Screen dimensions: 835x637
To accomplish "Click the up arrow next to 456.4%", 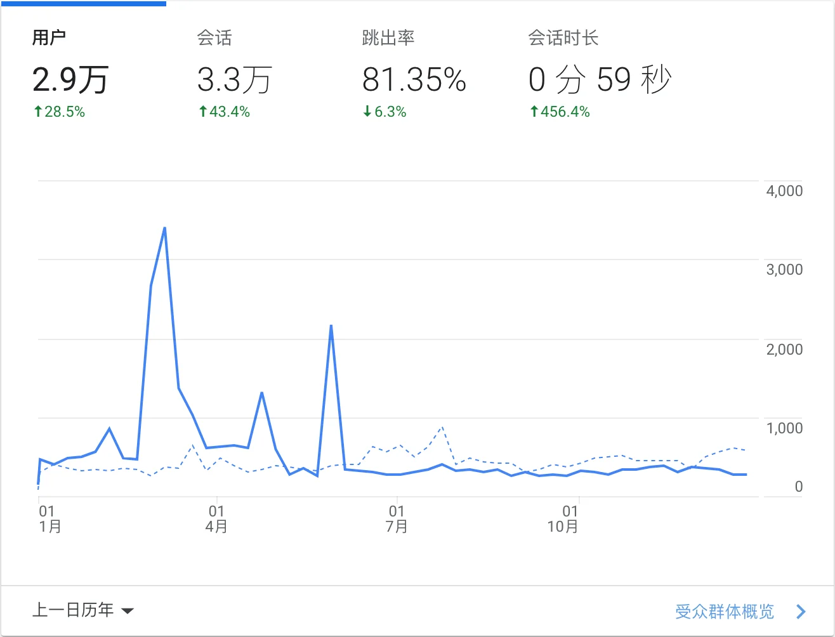I will [x=534, y=112].
